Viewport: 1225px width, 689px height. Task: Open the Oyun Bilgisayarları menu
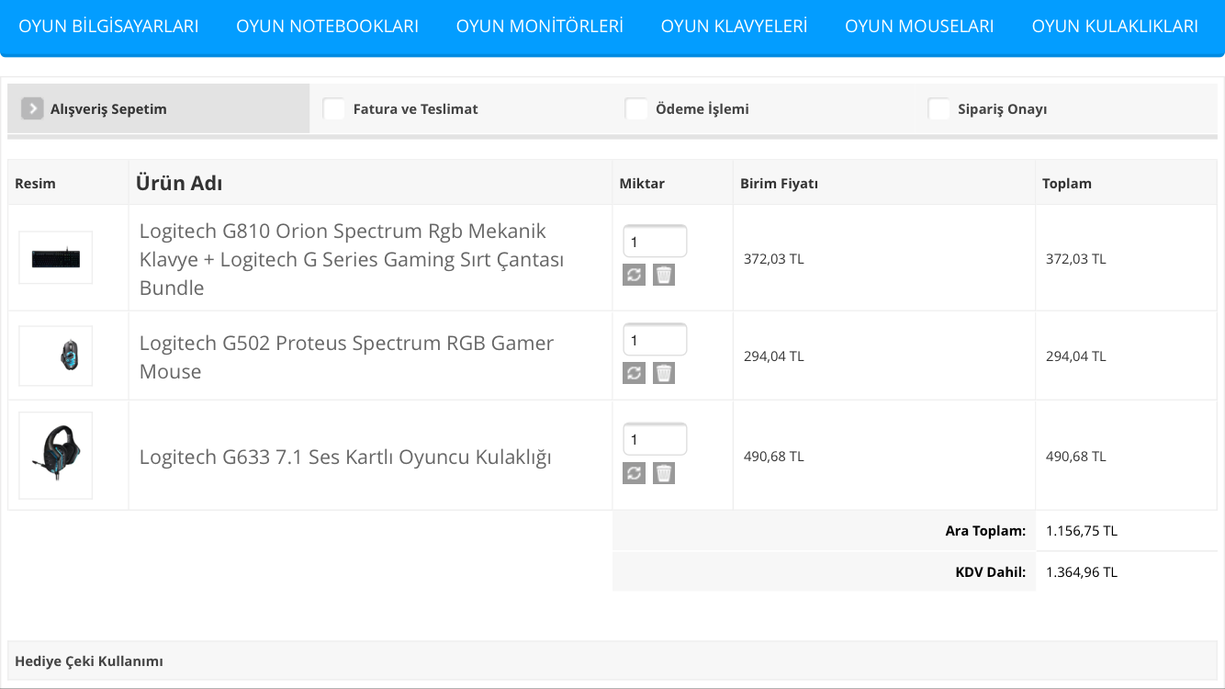(108, 27)
